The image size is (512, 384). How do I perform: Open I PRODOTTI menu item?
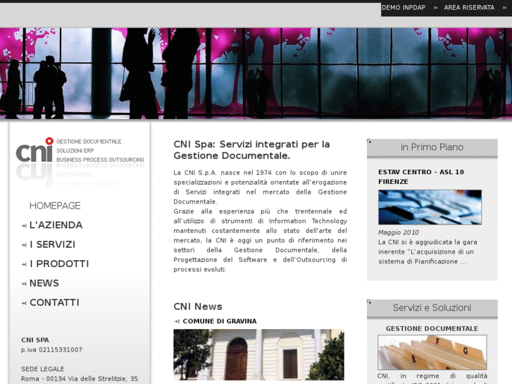click(x=59, y=264)
